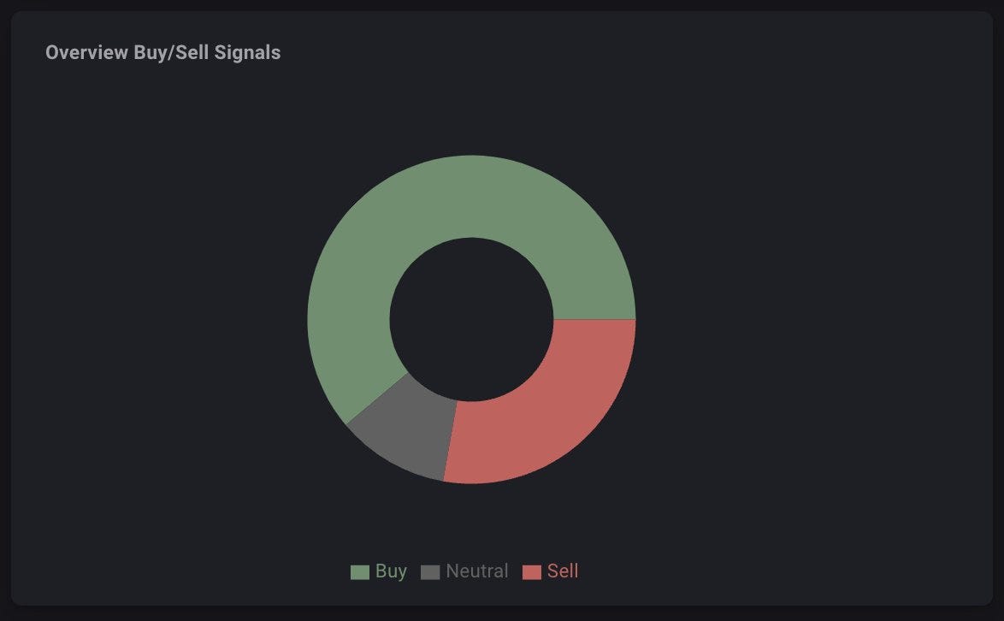Click the word "Neutral" in the legend
Screen dimensions: 1004x621
coord(476,571)
